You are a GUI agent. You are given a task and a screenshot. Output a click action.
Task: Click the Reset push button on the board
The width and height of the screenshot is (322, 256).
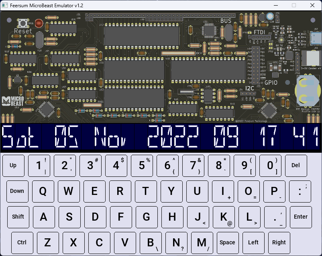point(23,23)
